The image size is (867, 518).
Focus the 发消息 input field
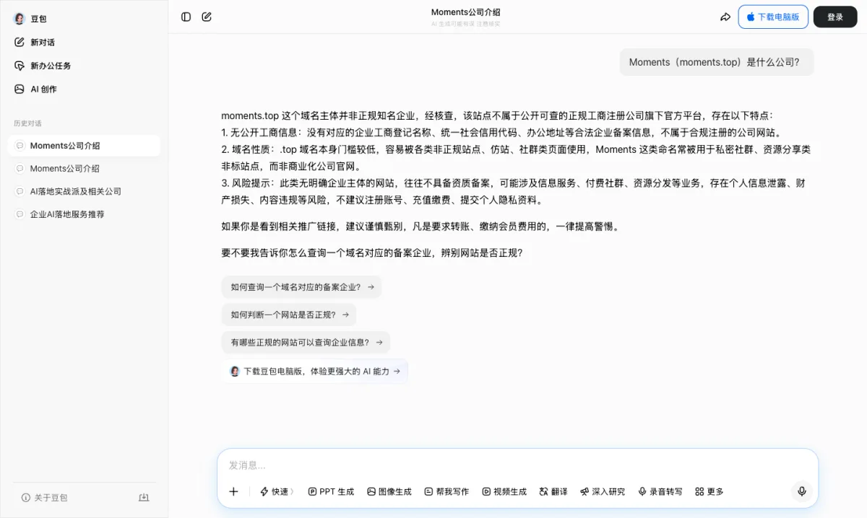pos(517,465)
